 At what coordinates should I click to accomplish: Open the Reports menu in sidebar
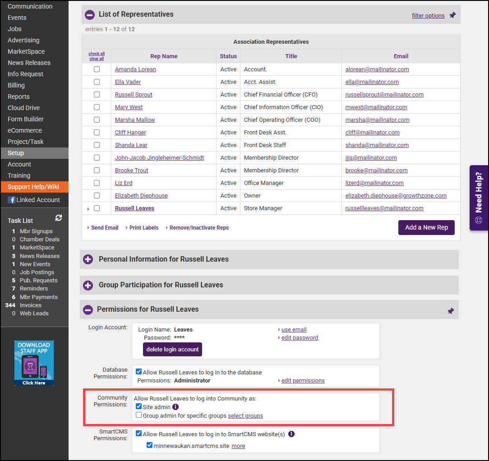(18, 97)
